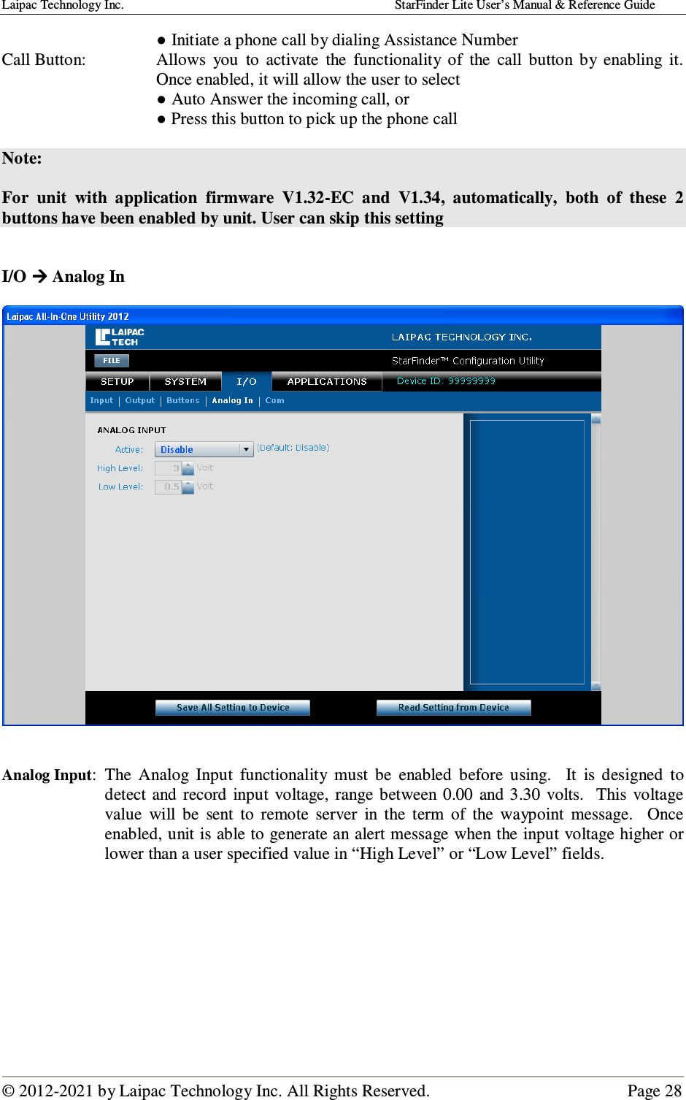686x1100 pixels.
Task: Select the I/O tab
Action: click(247, 381)
